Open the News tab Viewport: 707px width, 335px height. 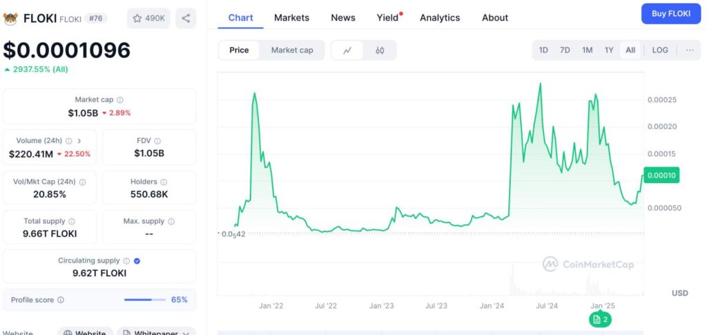343,17
